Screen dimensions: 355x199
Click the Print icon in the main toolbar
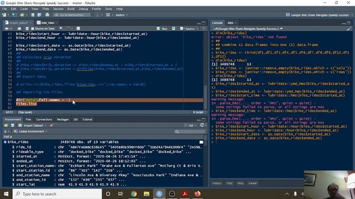pyautogui.click(x=47, y=15)
